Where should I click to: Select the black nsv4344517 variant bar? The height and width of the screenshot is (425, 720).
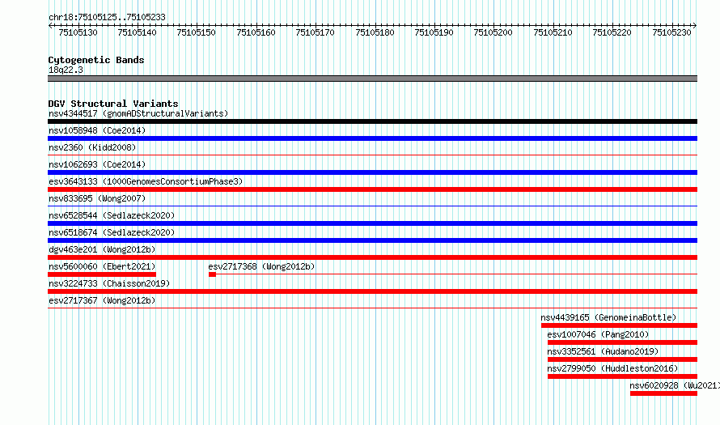pyautogui.click(x=372, y=121)
